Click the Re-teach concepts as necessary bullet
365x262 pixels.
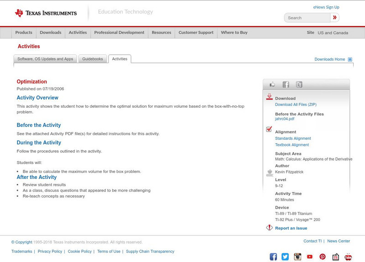54,196
